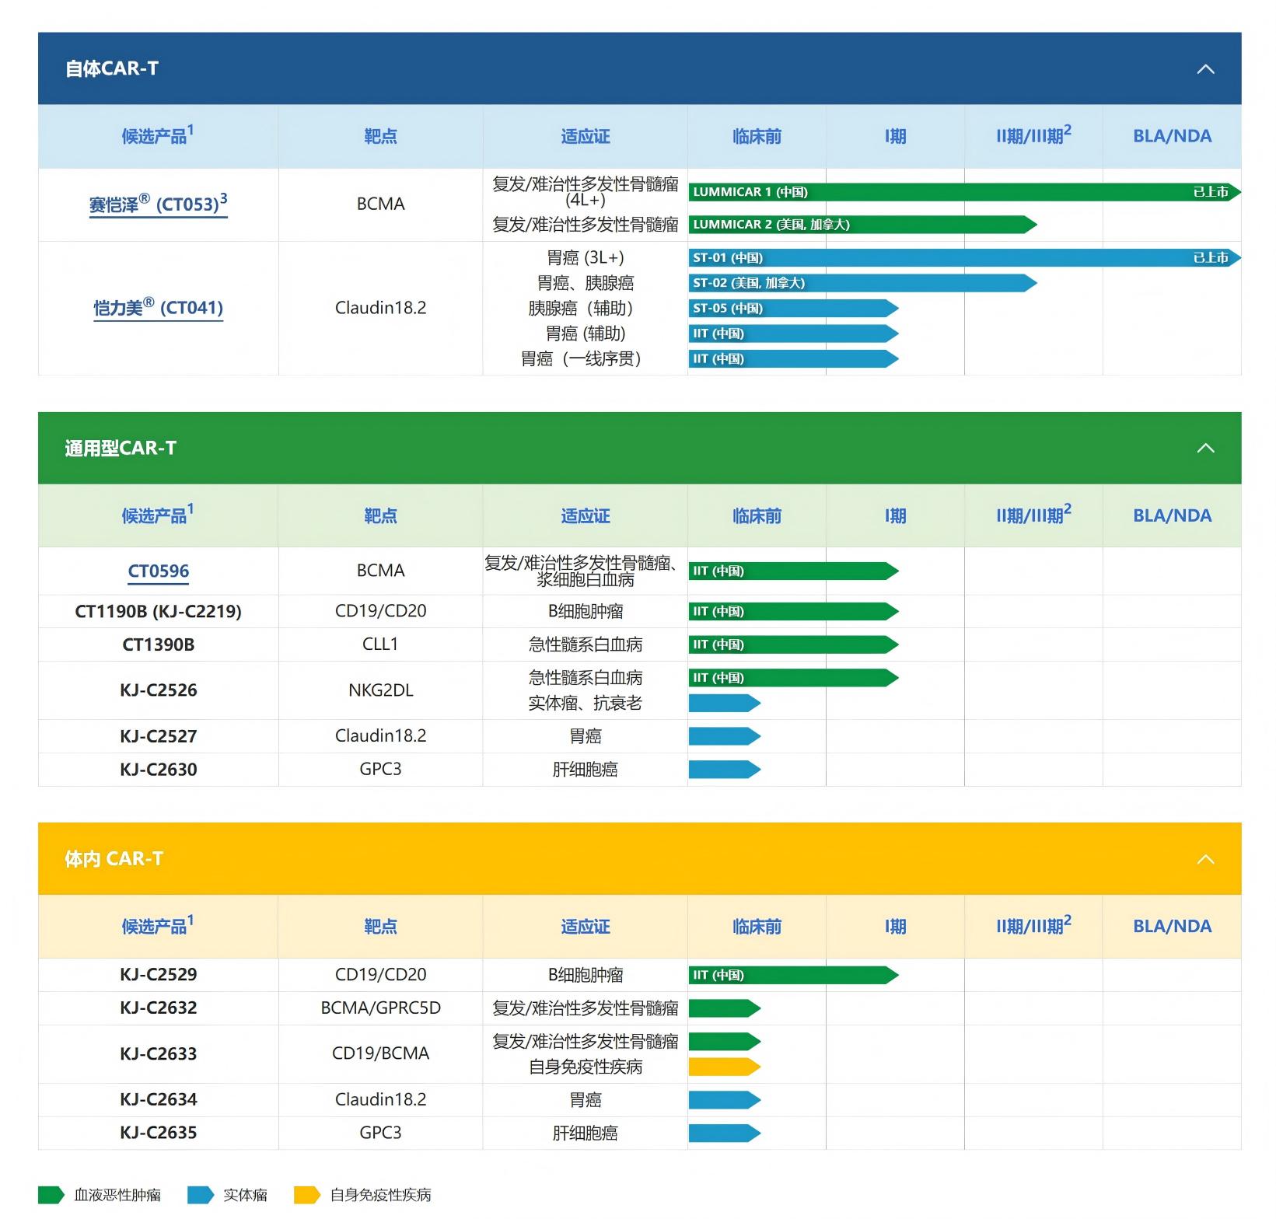
Task: Click the green preclinical arrow for KJ-C2632
Action: tap(725, 1008)
